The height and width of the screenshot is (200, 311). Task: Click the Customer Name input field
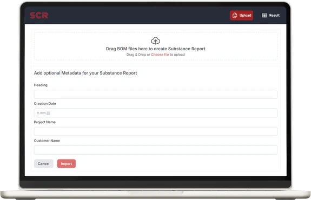[156, 150]
